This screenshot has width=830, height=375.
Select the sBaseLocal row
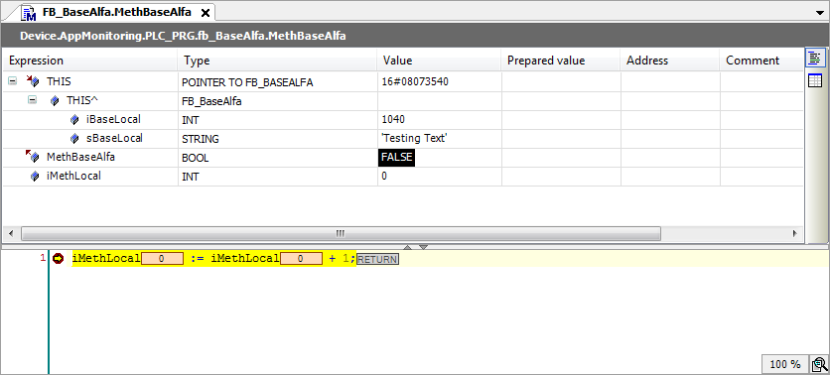pyautogui.click(x=402, y=139)
